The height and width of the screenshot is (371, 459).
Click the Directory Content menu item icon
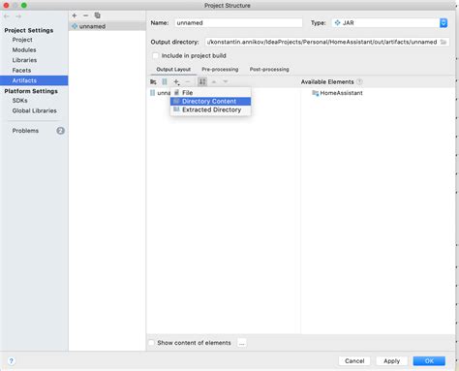pyautogui.click(x=176, y=102)
